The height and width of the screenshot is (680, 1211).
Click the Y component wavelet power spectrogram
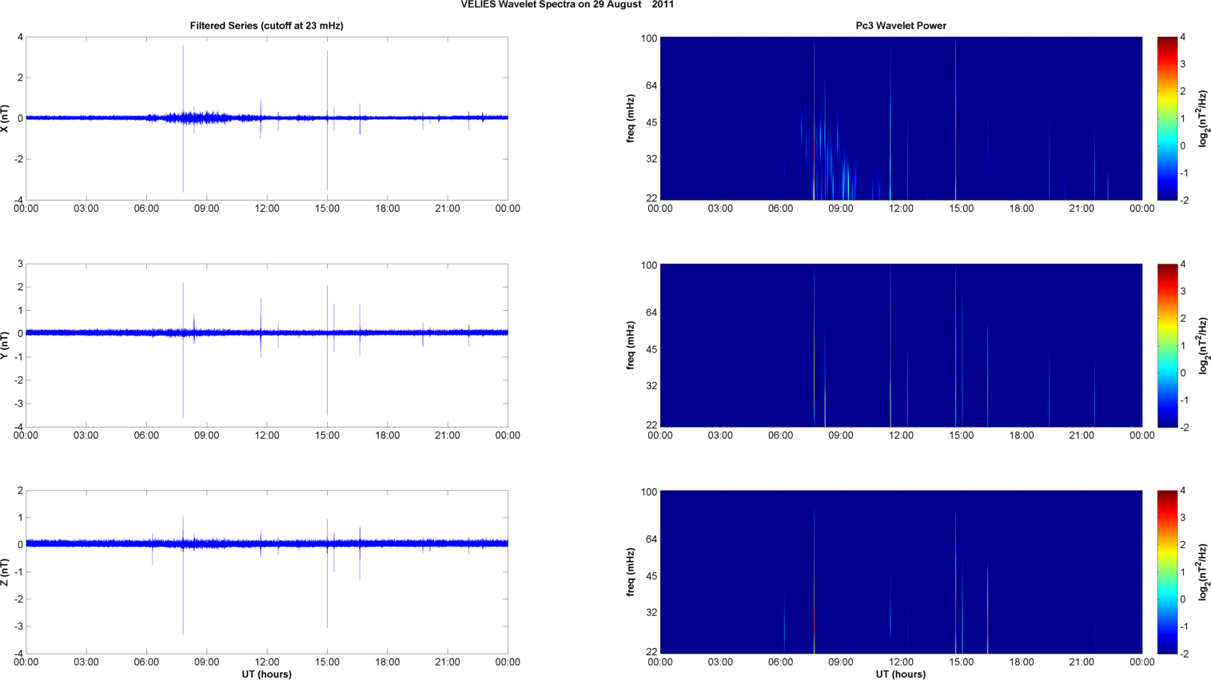901,345
